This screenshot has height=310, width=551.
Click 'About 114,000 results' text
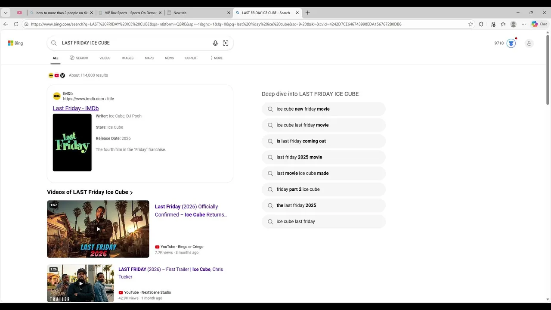88,75
